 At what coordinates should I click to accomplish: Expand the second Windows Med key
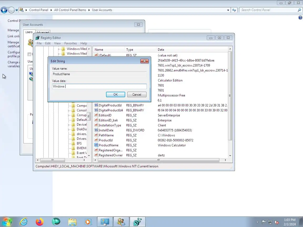(x=59, y=54)
